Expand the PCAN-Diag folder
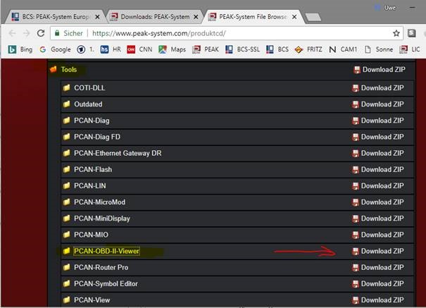The height and width of the screenshot is (308, 426). (x=92, y=121)
